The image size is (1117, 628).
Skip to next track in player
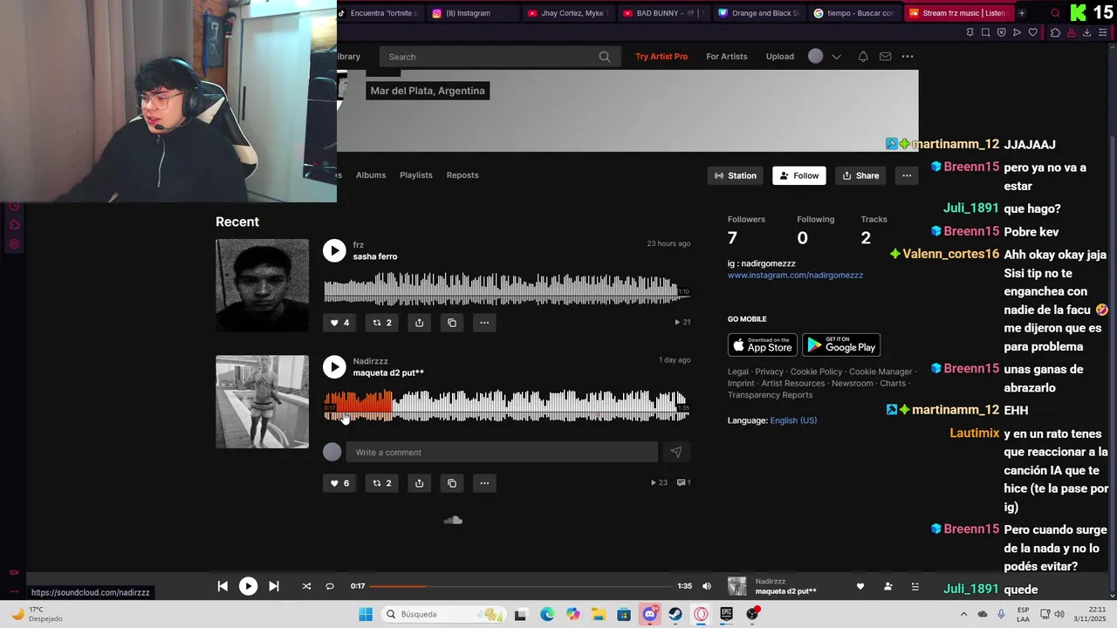point(273,586)
